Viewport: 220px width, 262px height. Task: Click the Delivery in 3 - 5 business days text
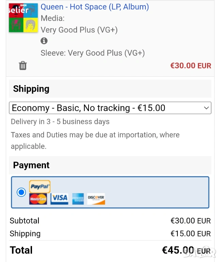point(60,122)
